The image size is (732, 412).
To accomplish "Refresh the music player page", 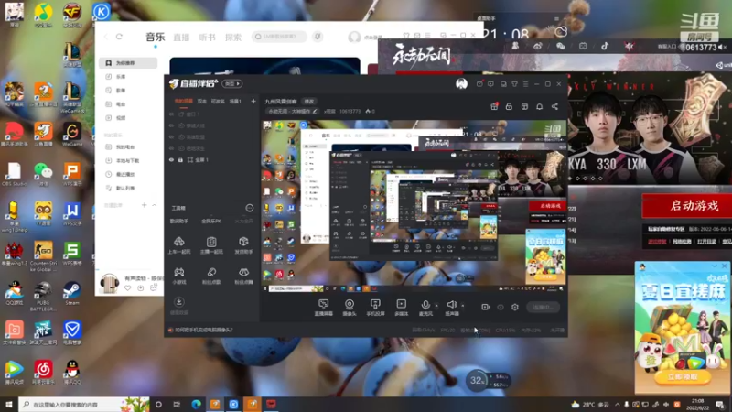I will (120, 37).
